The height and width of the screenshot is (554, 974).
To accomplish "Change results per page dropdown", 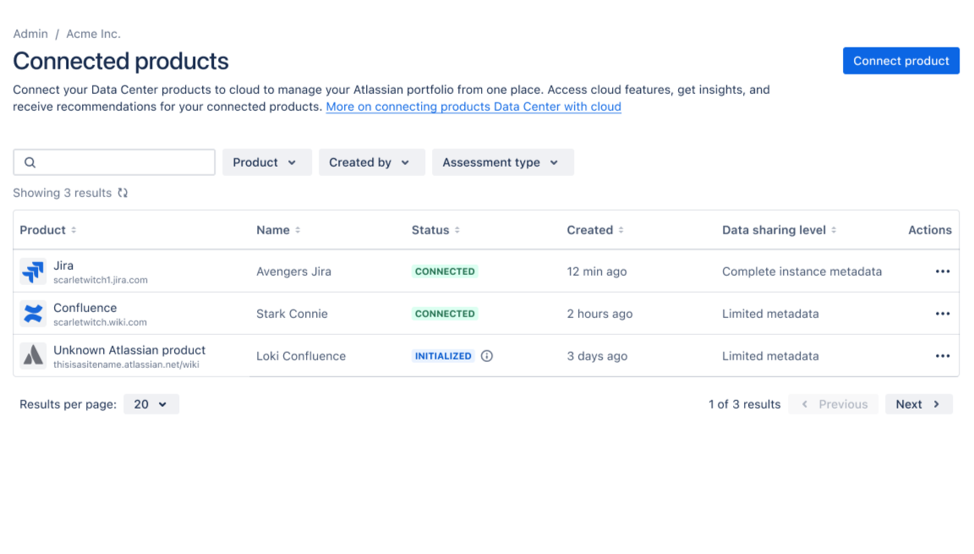I will pos(151,404).
